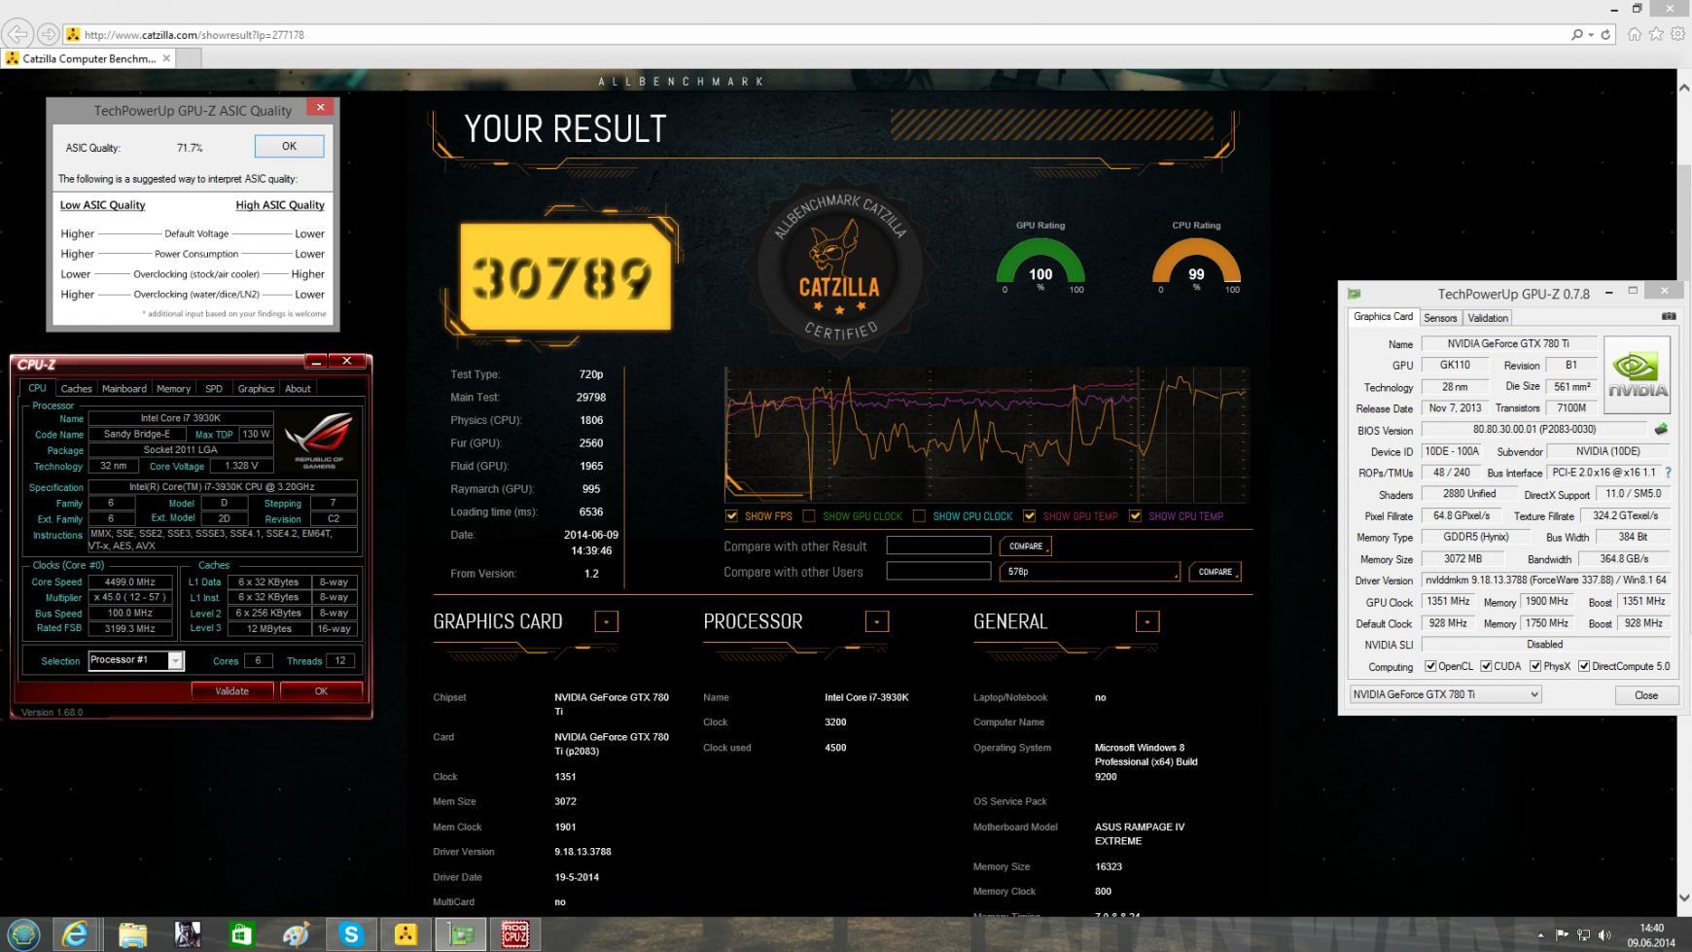Click the CPU-Z OK button
This screenshot has height=952, width=1692.
click(321, 690)
